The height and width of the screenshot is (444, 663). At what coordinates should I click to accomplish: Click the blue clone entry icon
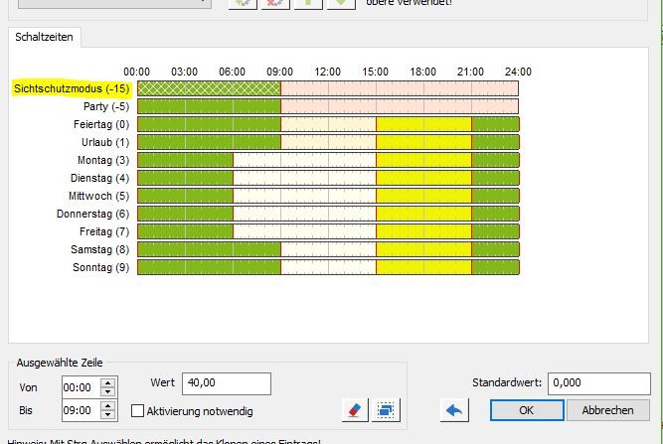[x=386, y=410]
